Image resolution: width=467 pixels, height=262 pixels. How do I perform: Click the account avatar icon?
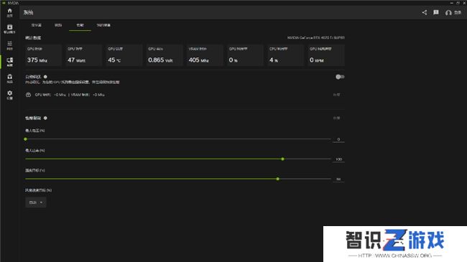click(448, 12)
